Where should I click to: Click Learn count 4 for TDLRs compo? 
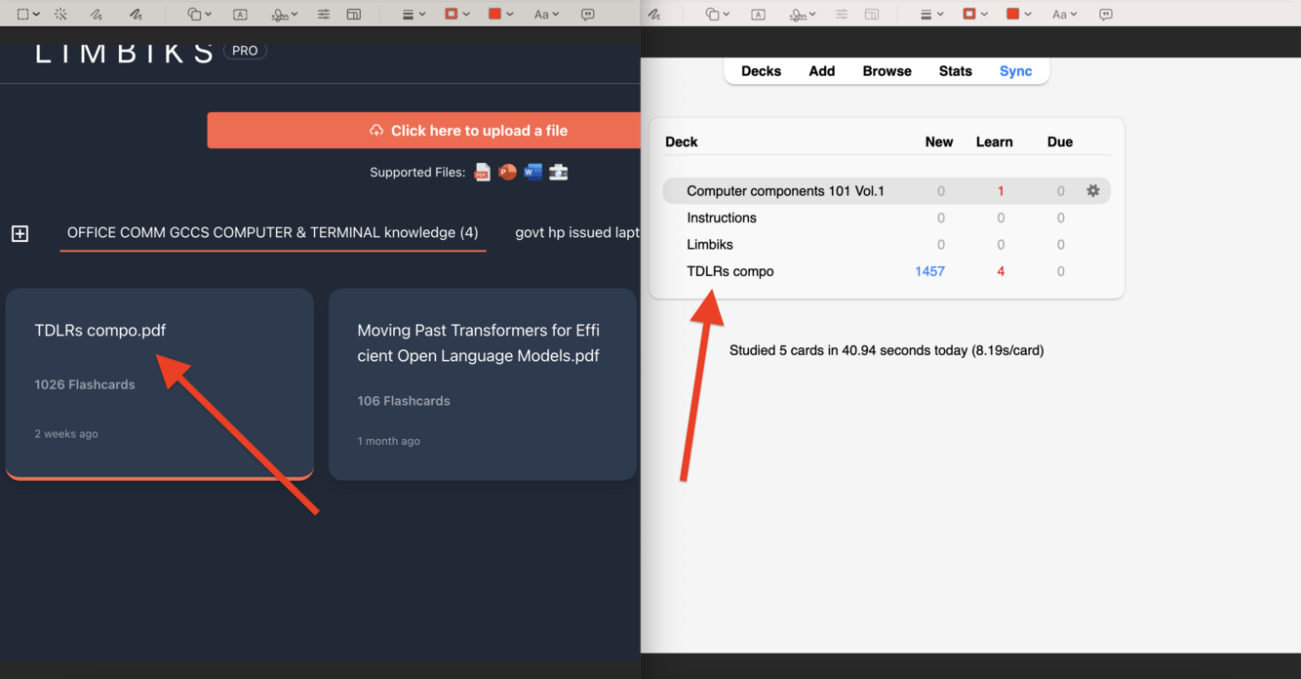[x=1001, y=271]
